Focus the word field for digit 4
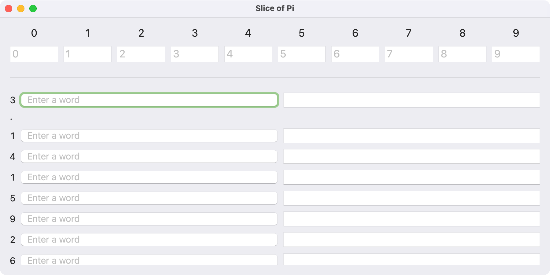The width and height of the screenshot is (550, 275). [149, 156]
